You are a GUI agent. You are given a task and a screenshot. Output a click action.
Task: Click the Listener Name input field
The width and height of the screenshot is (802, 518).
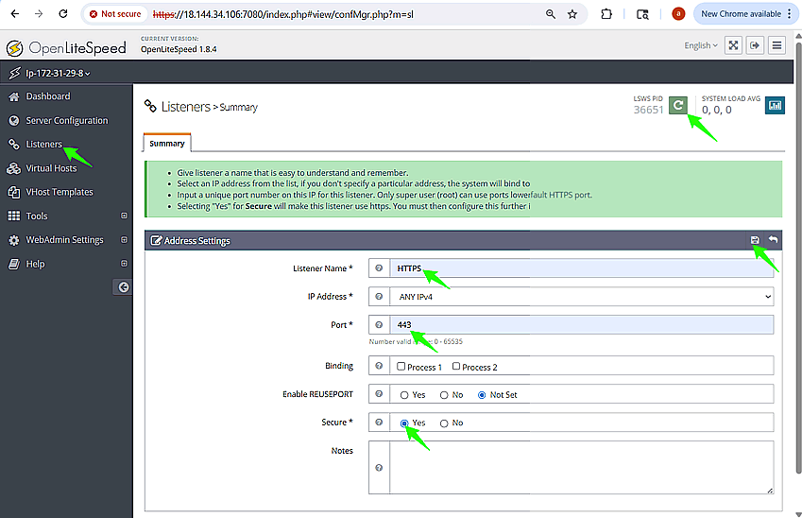tap(582, 268)
